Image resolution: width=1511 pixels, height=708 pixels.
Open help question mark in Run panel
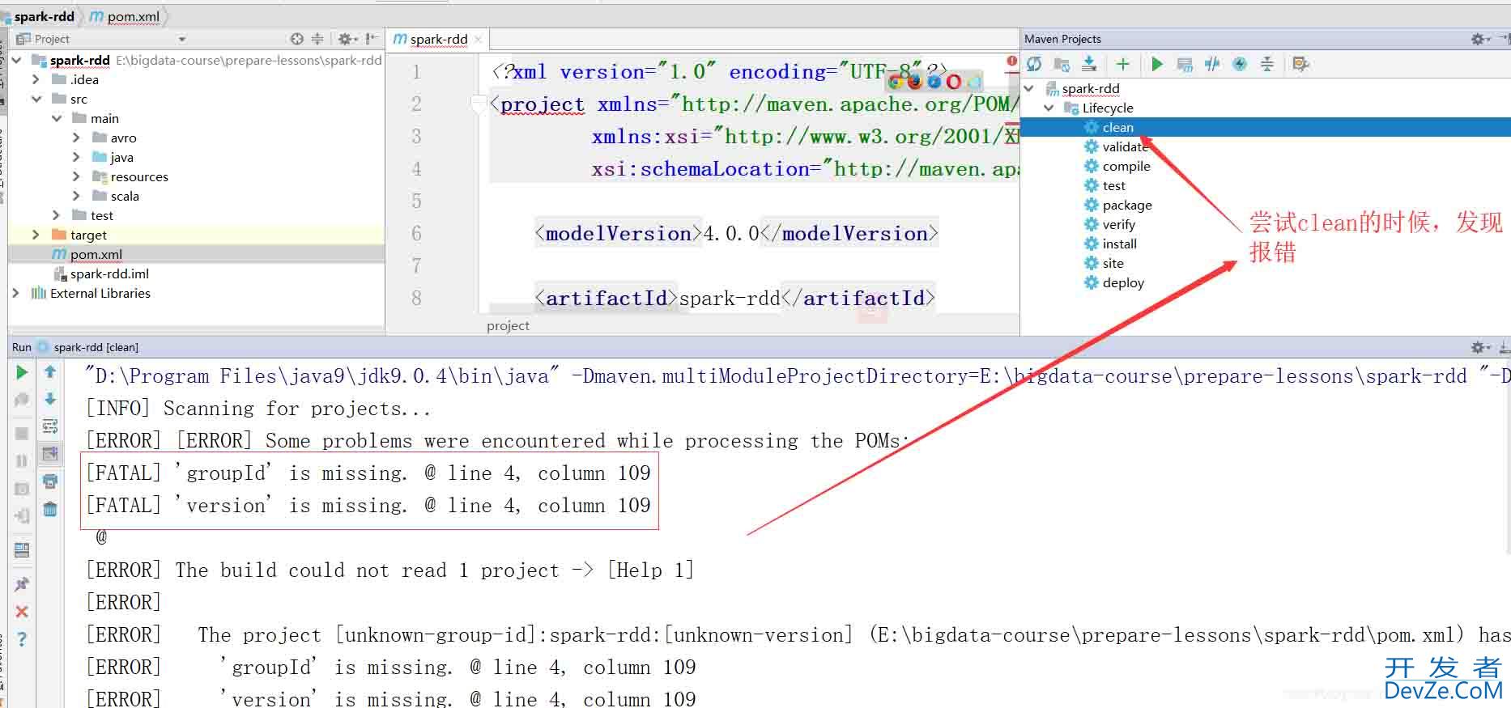22,639
